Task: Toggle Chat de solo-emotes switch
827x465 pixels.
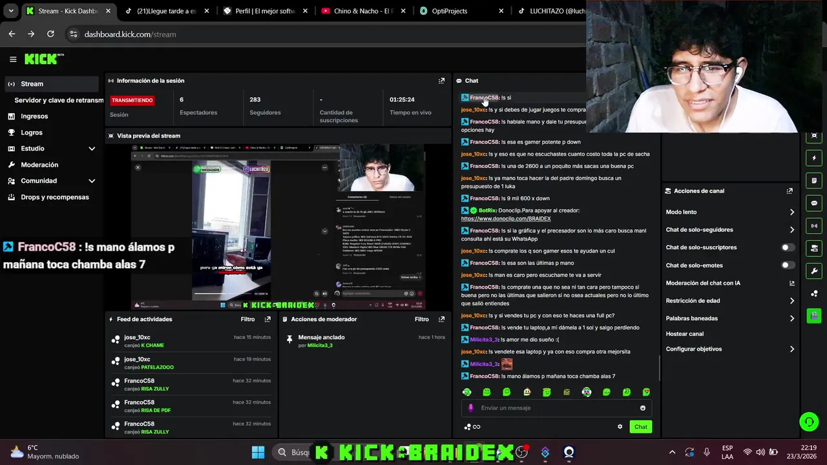Action: 788,265
